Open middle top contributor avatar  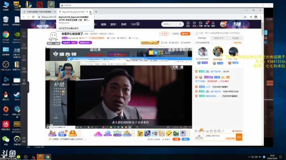[x=218, y=51]
